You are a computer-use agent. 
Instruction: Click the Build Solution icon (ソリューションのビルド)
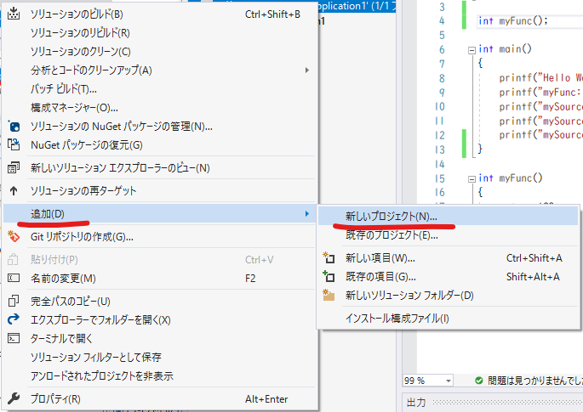tap(14, 14)
